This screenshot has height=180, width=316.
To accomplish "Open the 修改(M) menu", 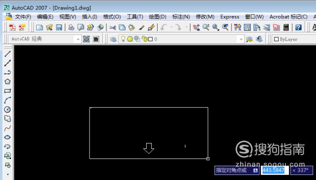I will (205, 17).
